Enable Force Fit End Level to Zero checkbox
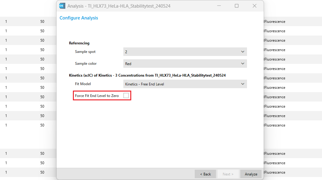This screenshot has height=180, width=322. tap(126, 96)
